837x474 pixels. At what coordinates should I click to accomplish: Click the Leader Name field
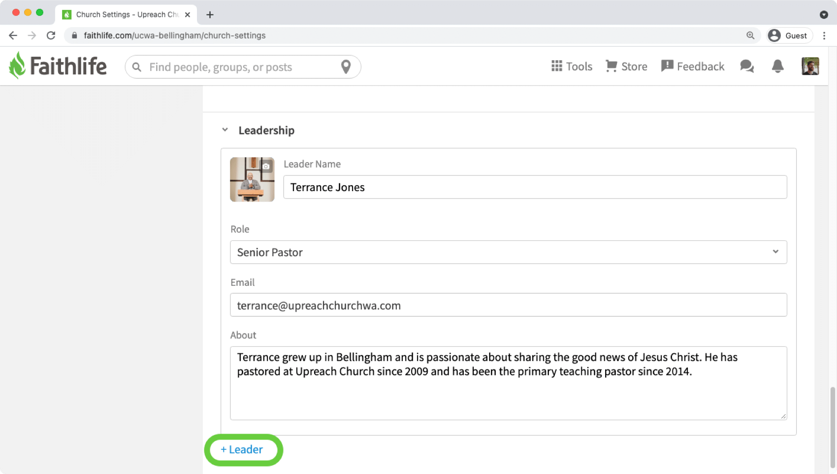pyautogui.click(x=535, y=187)
